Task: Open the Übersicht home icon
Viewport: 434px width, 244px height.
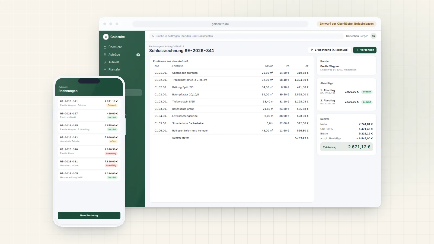Action: 105,47
